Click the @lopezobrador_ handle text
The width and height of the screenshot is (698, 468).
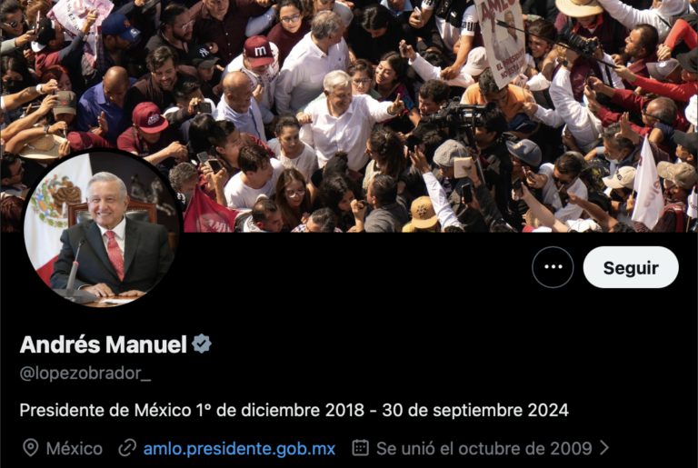click(x=85, y=373)
